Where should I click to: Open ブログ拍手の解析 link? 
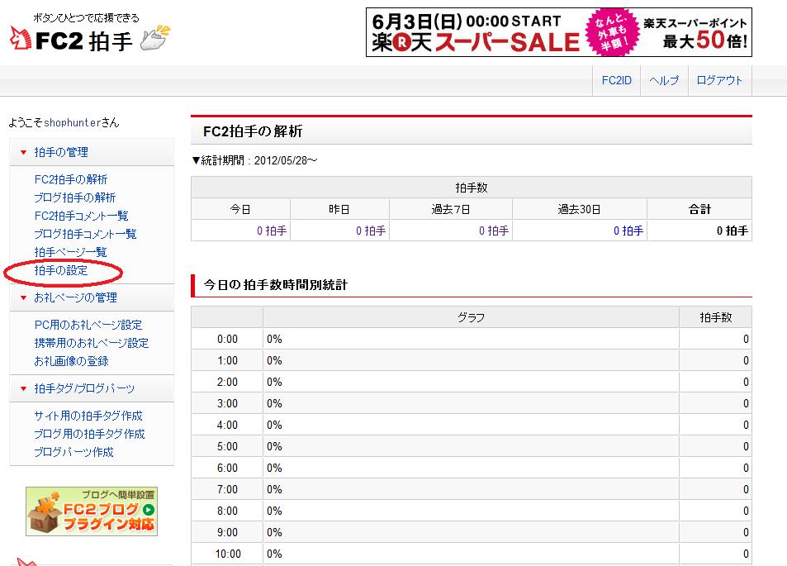click(74, 197)
